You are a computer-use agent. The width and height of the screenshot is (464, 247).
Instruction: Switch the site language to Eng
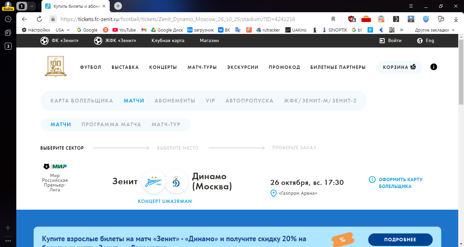coord(426,41)
